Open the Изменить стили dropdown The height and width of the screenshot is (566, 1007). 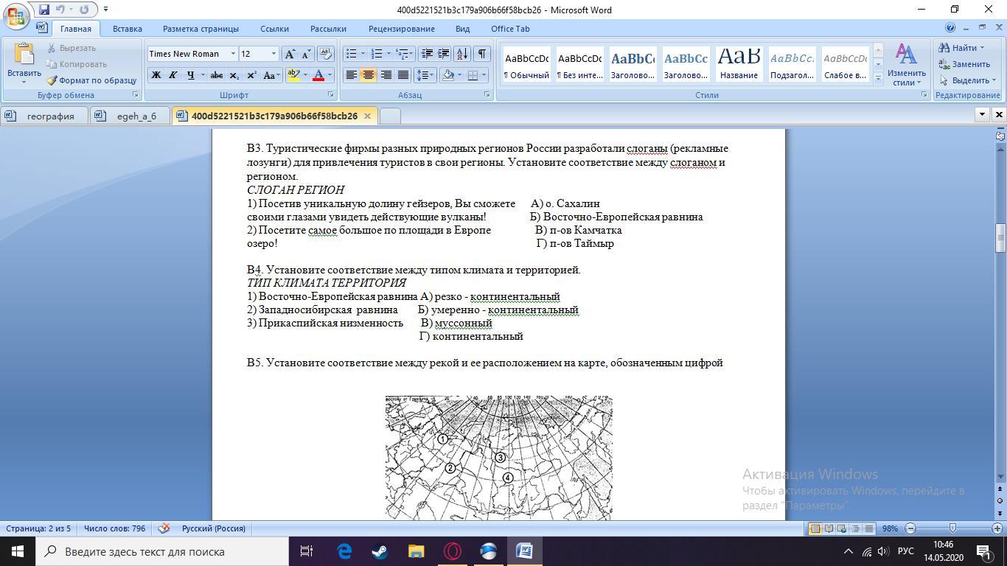point(906,65)
